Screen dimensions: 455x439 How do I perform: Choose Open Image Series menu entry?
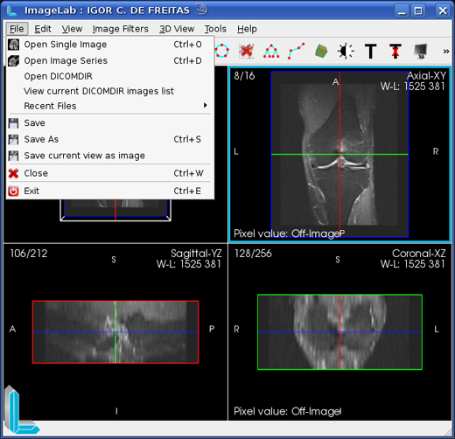pyautogui.click(x=110, y=60)
